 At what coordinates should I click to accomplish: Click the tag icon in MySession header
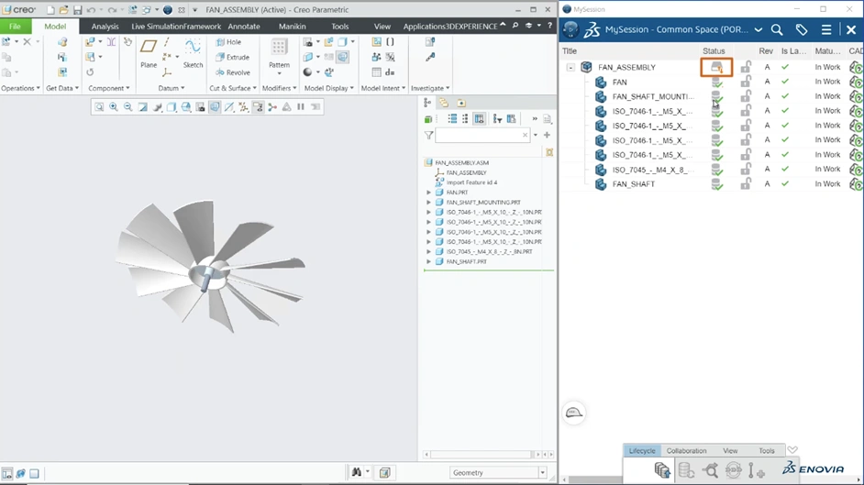click(x=802, y=29)
